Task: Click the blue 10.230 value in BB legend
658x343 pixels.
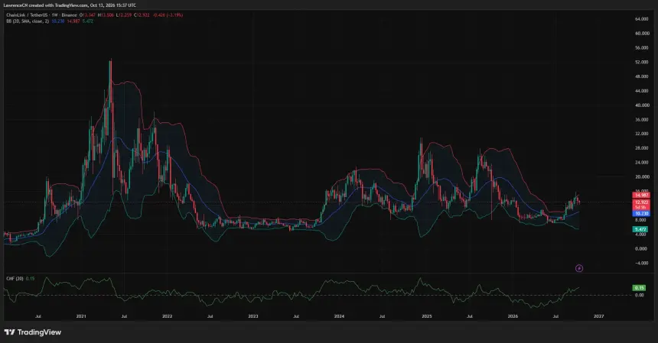Action: pyautogui.click(x=58, y=21)
